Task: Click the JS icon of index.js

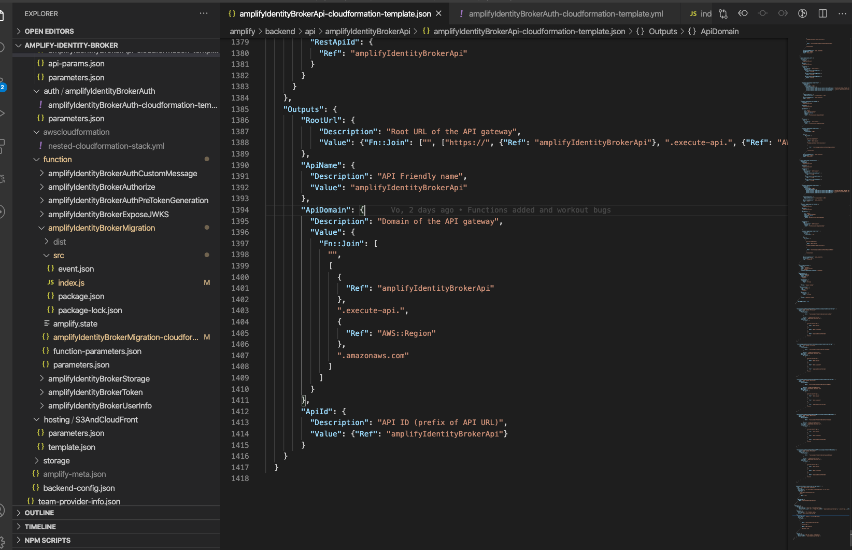Action: tap(51, 283)
